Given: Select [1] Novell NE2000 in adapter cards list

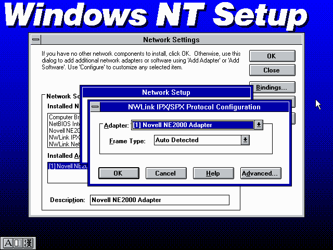Looking at the screenshot, I should click(68, 166).
